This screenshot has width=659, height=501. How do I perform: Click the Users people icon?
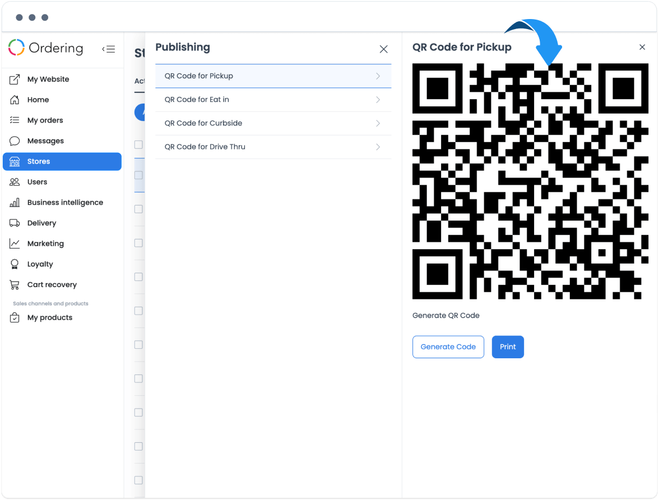click(15, 182)
